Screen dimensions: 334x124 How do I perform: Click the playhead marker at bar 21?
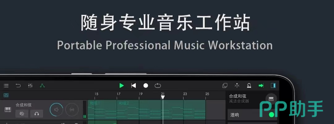pyautogui.click(x=163, y=97)
